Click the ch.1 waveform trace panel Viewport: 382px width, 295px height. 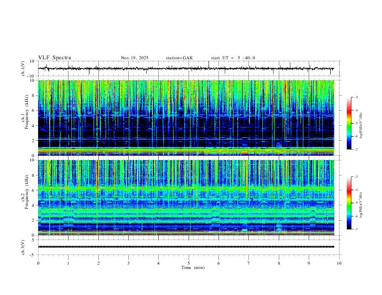(x=189, y=68)
